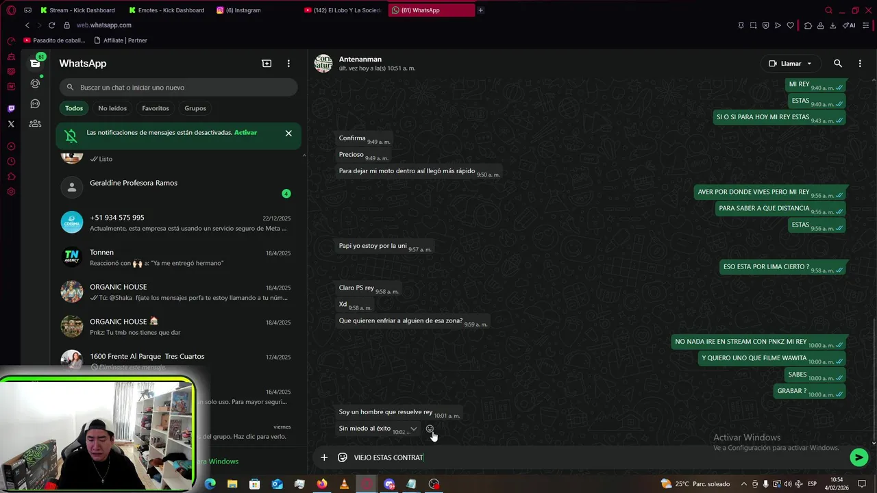The height and width of the screenshot is (493, 877).
Task: Show hidden system tray icons chevron
Action: (x=744, y=484)
